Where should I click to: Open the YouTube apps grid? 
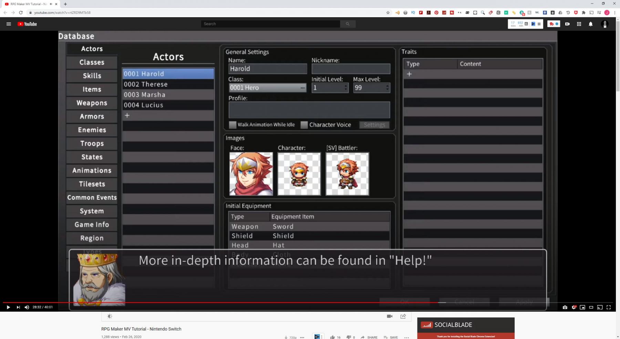pyautogui.click(x=579, y=24)
